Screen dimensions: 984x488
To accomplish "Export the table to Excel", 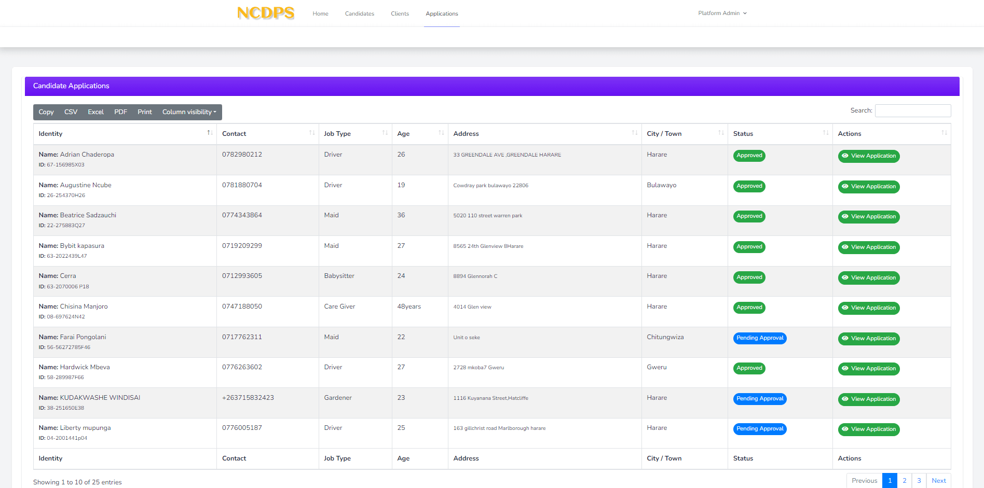I will pos(95,112).
